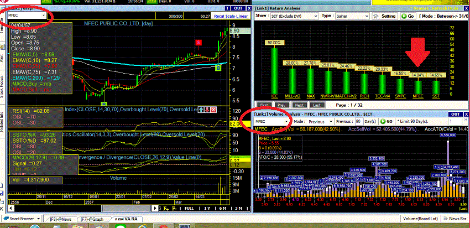Click the chart horizontal scrollbar thumb
Screen dimensions: 470x228
[x=127, y=208]
